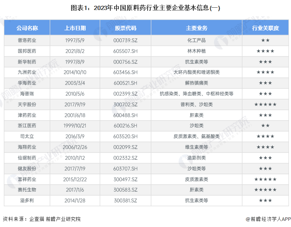The height and width of the screenshot is (227, 291).
Task: Click listing date 1999/10/21
Action: point(75,126)
